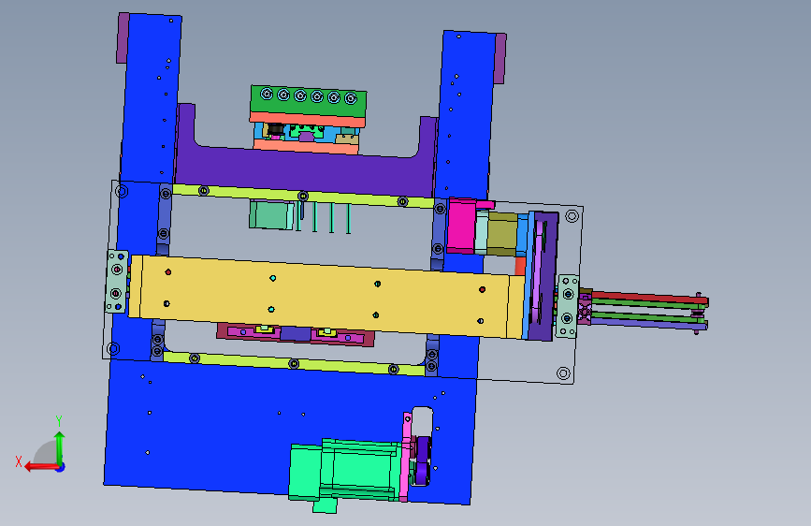811x526 pixels.
Task: Select the gray bracket on the beam's right end
Action: click(x=568, y=306)
